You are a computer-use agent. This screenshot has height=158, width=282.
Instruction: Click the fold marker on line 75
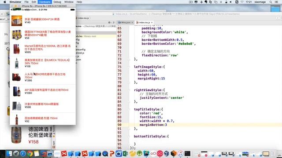pyautogui.click(x=129, y=67)
